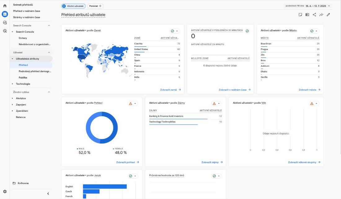Viewport: 341px width, 199px height.
Task: Open the Home icon in left rail
Action: click(5, 6)
